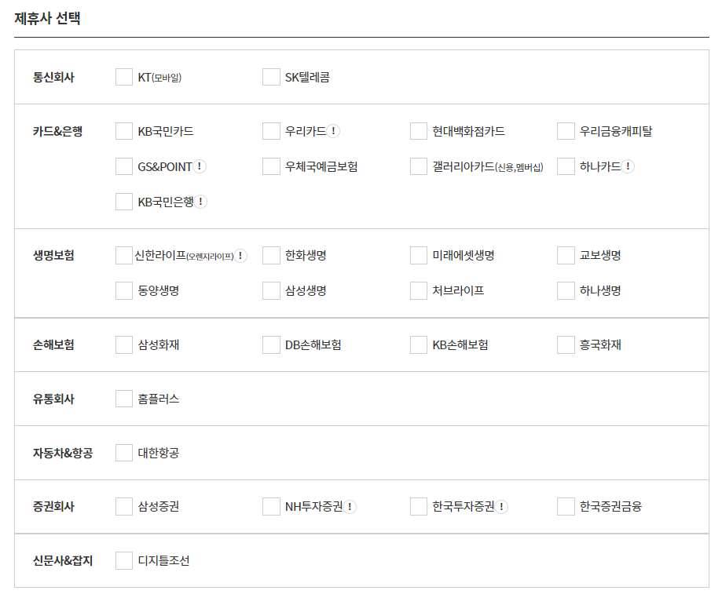Open the info icon beside 신한라이프

(240, 256)
